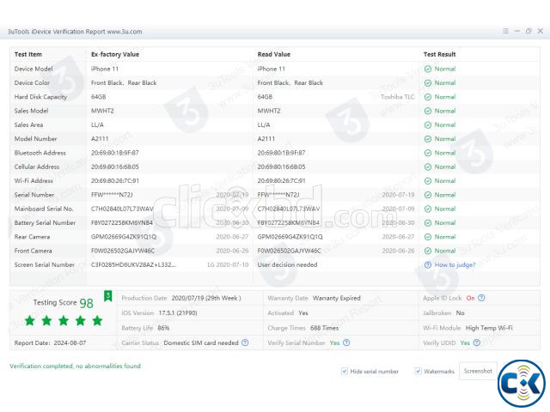The image size is (550, 412).
Task: Click the Read Value column header
Action: point(274,54)
